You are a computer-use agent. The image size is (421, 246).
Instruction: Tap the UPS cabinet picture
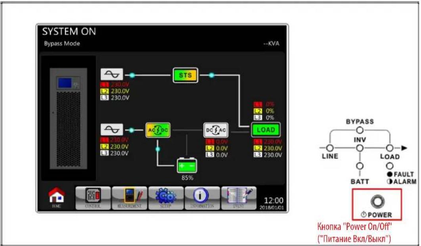click(69, 118)
